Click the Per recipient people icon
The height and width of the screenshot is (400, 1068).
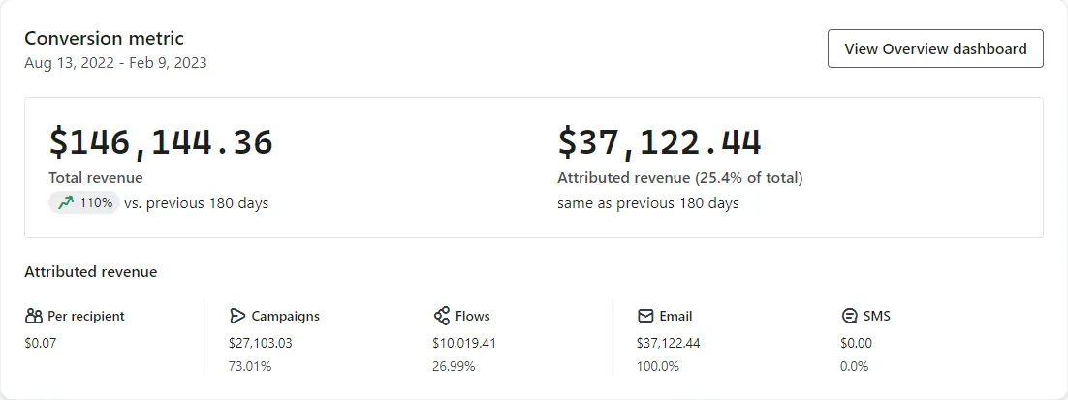pyautogui.click(x=34, y=316)
